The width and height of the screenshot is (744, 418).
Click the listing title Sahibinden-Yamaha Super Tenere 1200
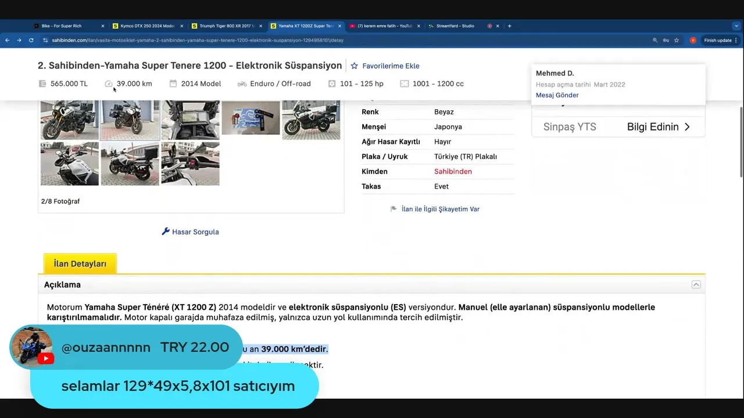click(189, 66)
